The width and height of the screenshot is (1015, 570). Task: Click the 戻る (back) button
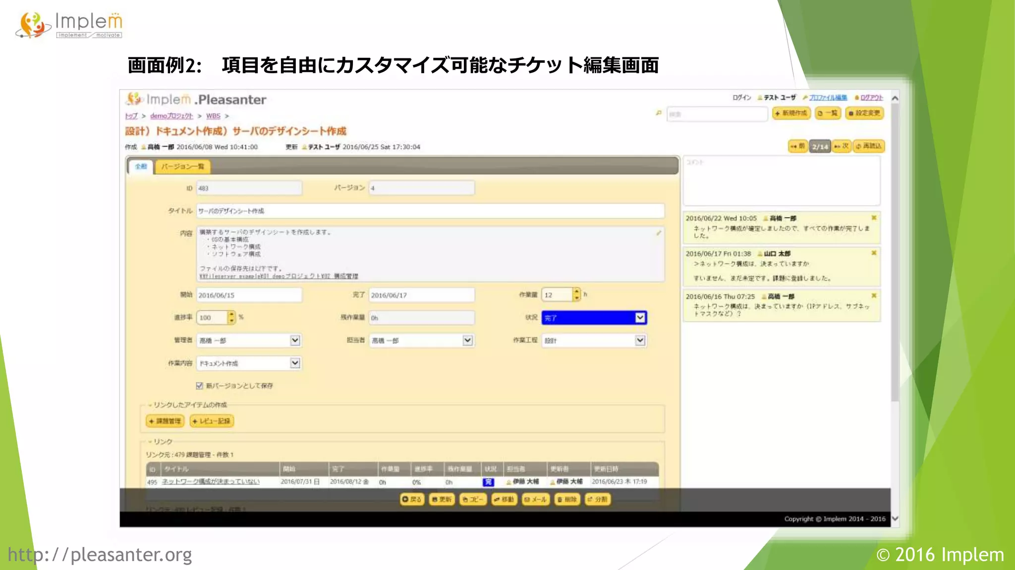click(x=412, y=499)
